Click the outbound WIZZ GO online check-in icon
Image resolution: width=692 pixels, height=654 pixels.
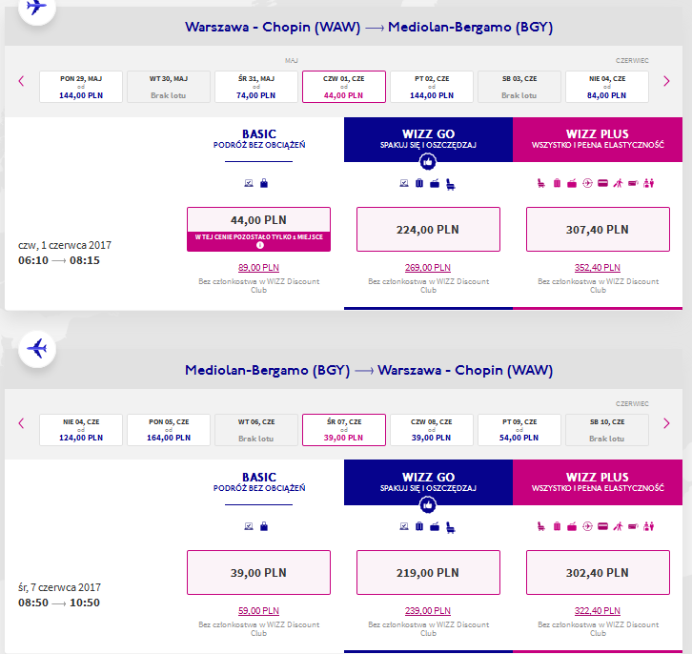pos(404,183)
